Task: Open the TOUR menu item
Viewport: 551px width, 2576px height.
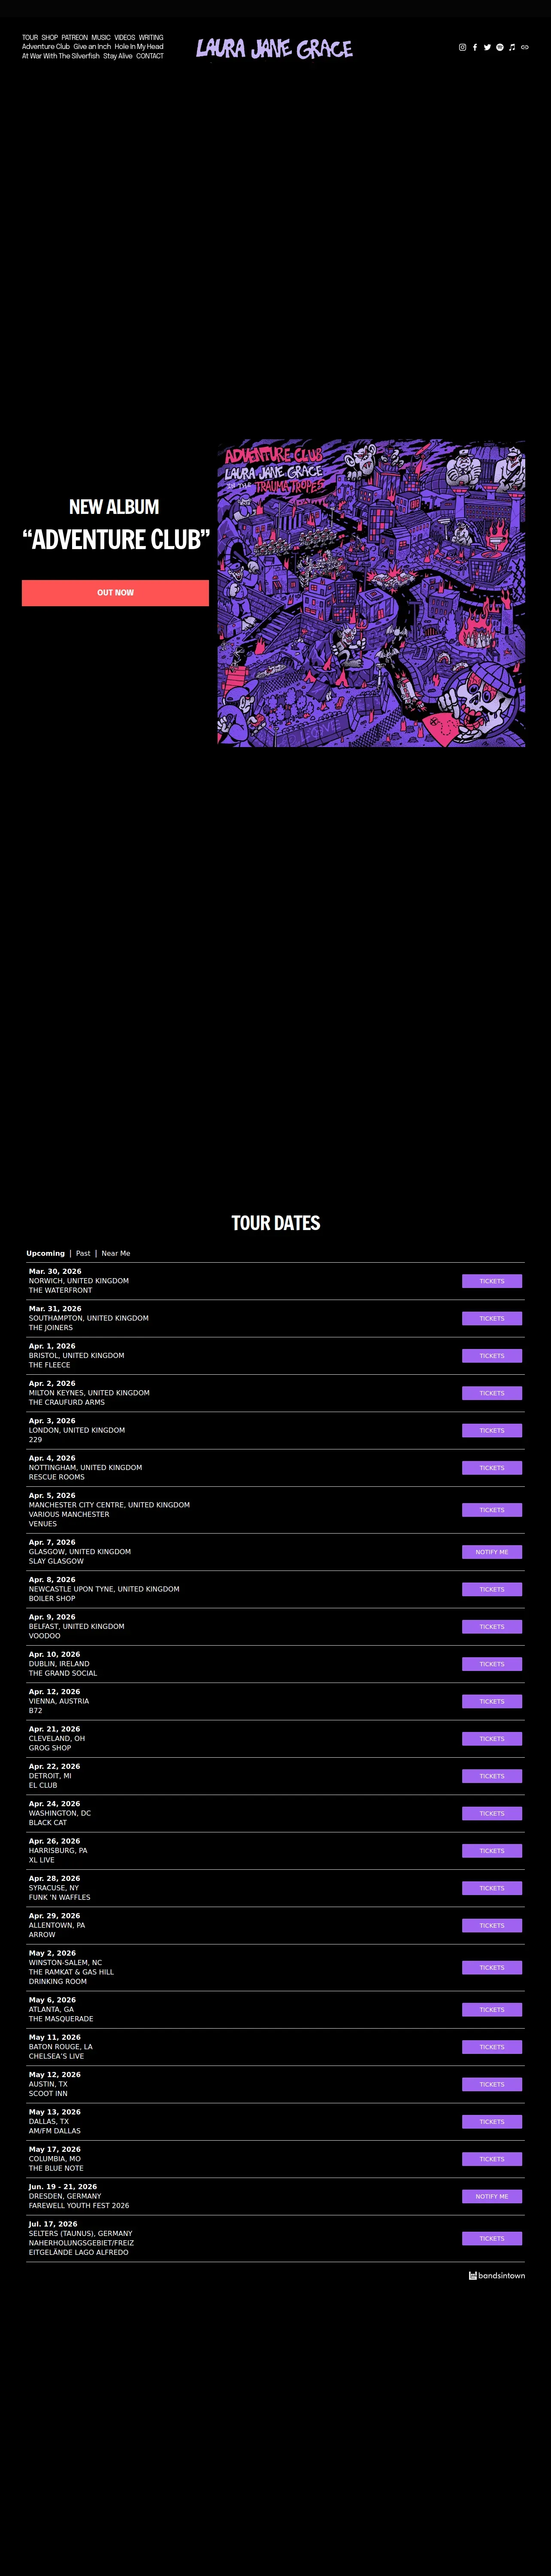Action: tap(30, 37)
